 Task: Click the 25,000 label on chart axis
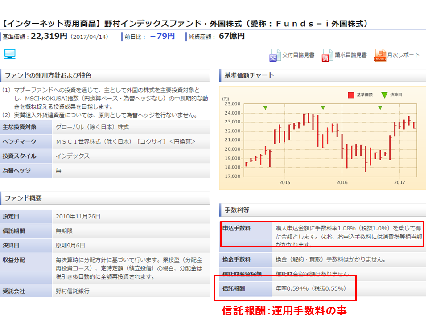coord(233,104)
